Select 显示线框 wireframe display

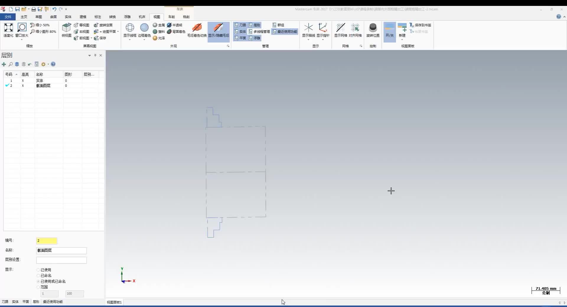[130, 30]
